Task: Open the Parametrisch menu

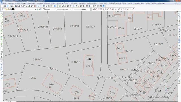Action: (x=74, y=3)
